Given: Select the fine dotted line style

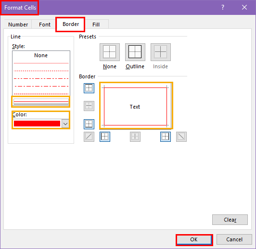Looking at the screenshot, I should tap(41, 63).
